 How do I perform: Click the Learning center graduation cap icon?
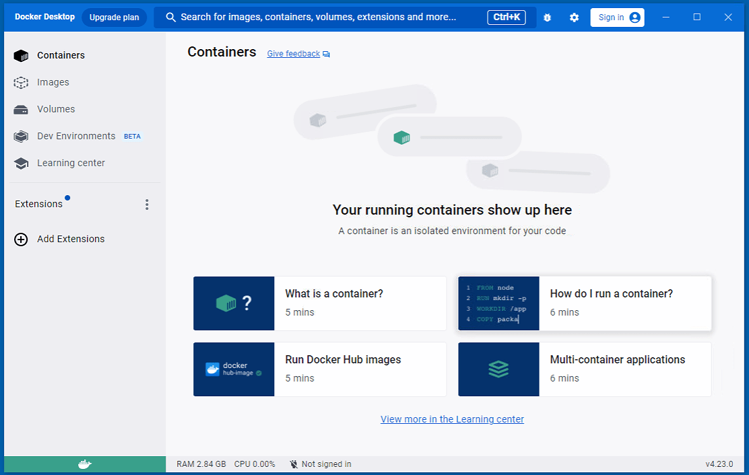pos(21,163)
